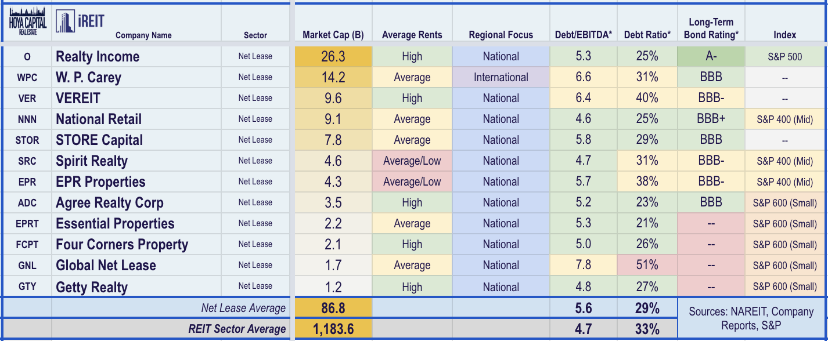Select Realty Income market cap 26.3
The image size is (828, 341).
(333, 57)
